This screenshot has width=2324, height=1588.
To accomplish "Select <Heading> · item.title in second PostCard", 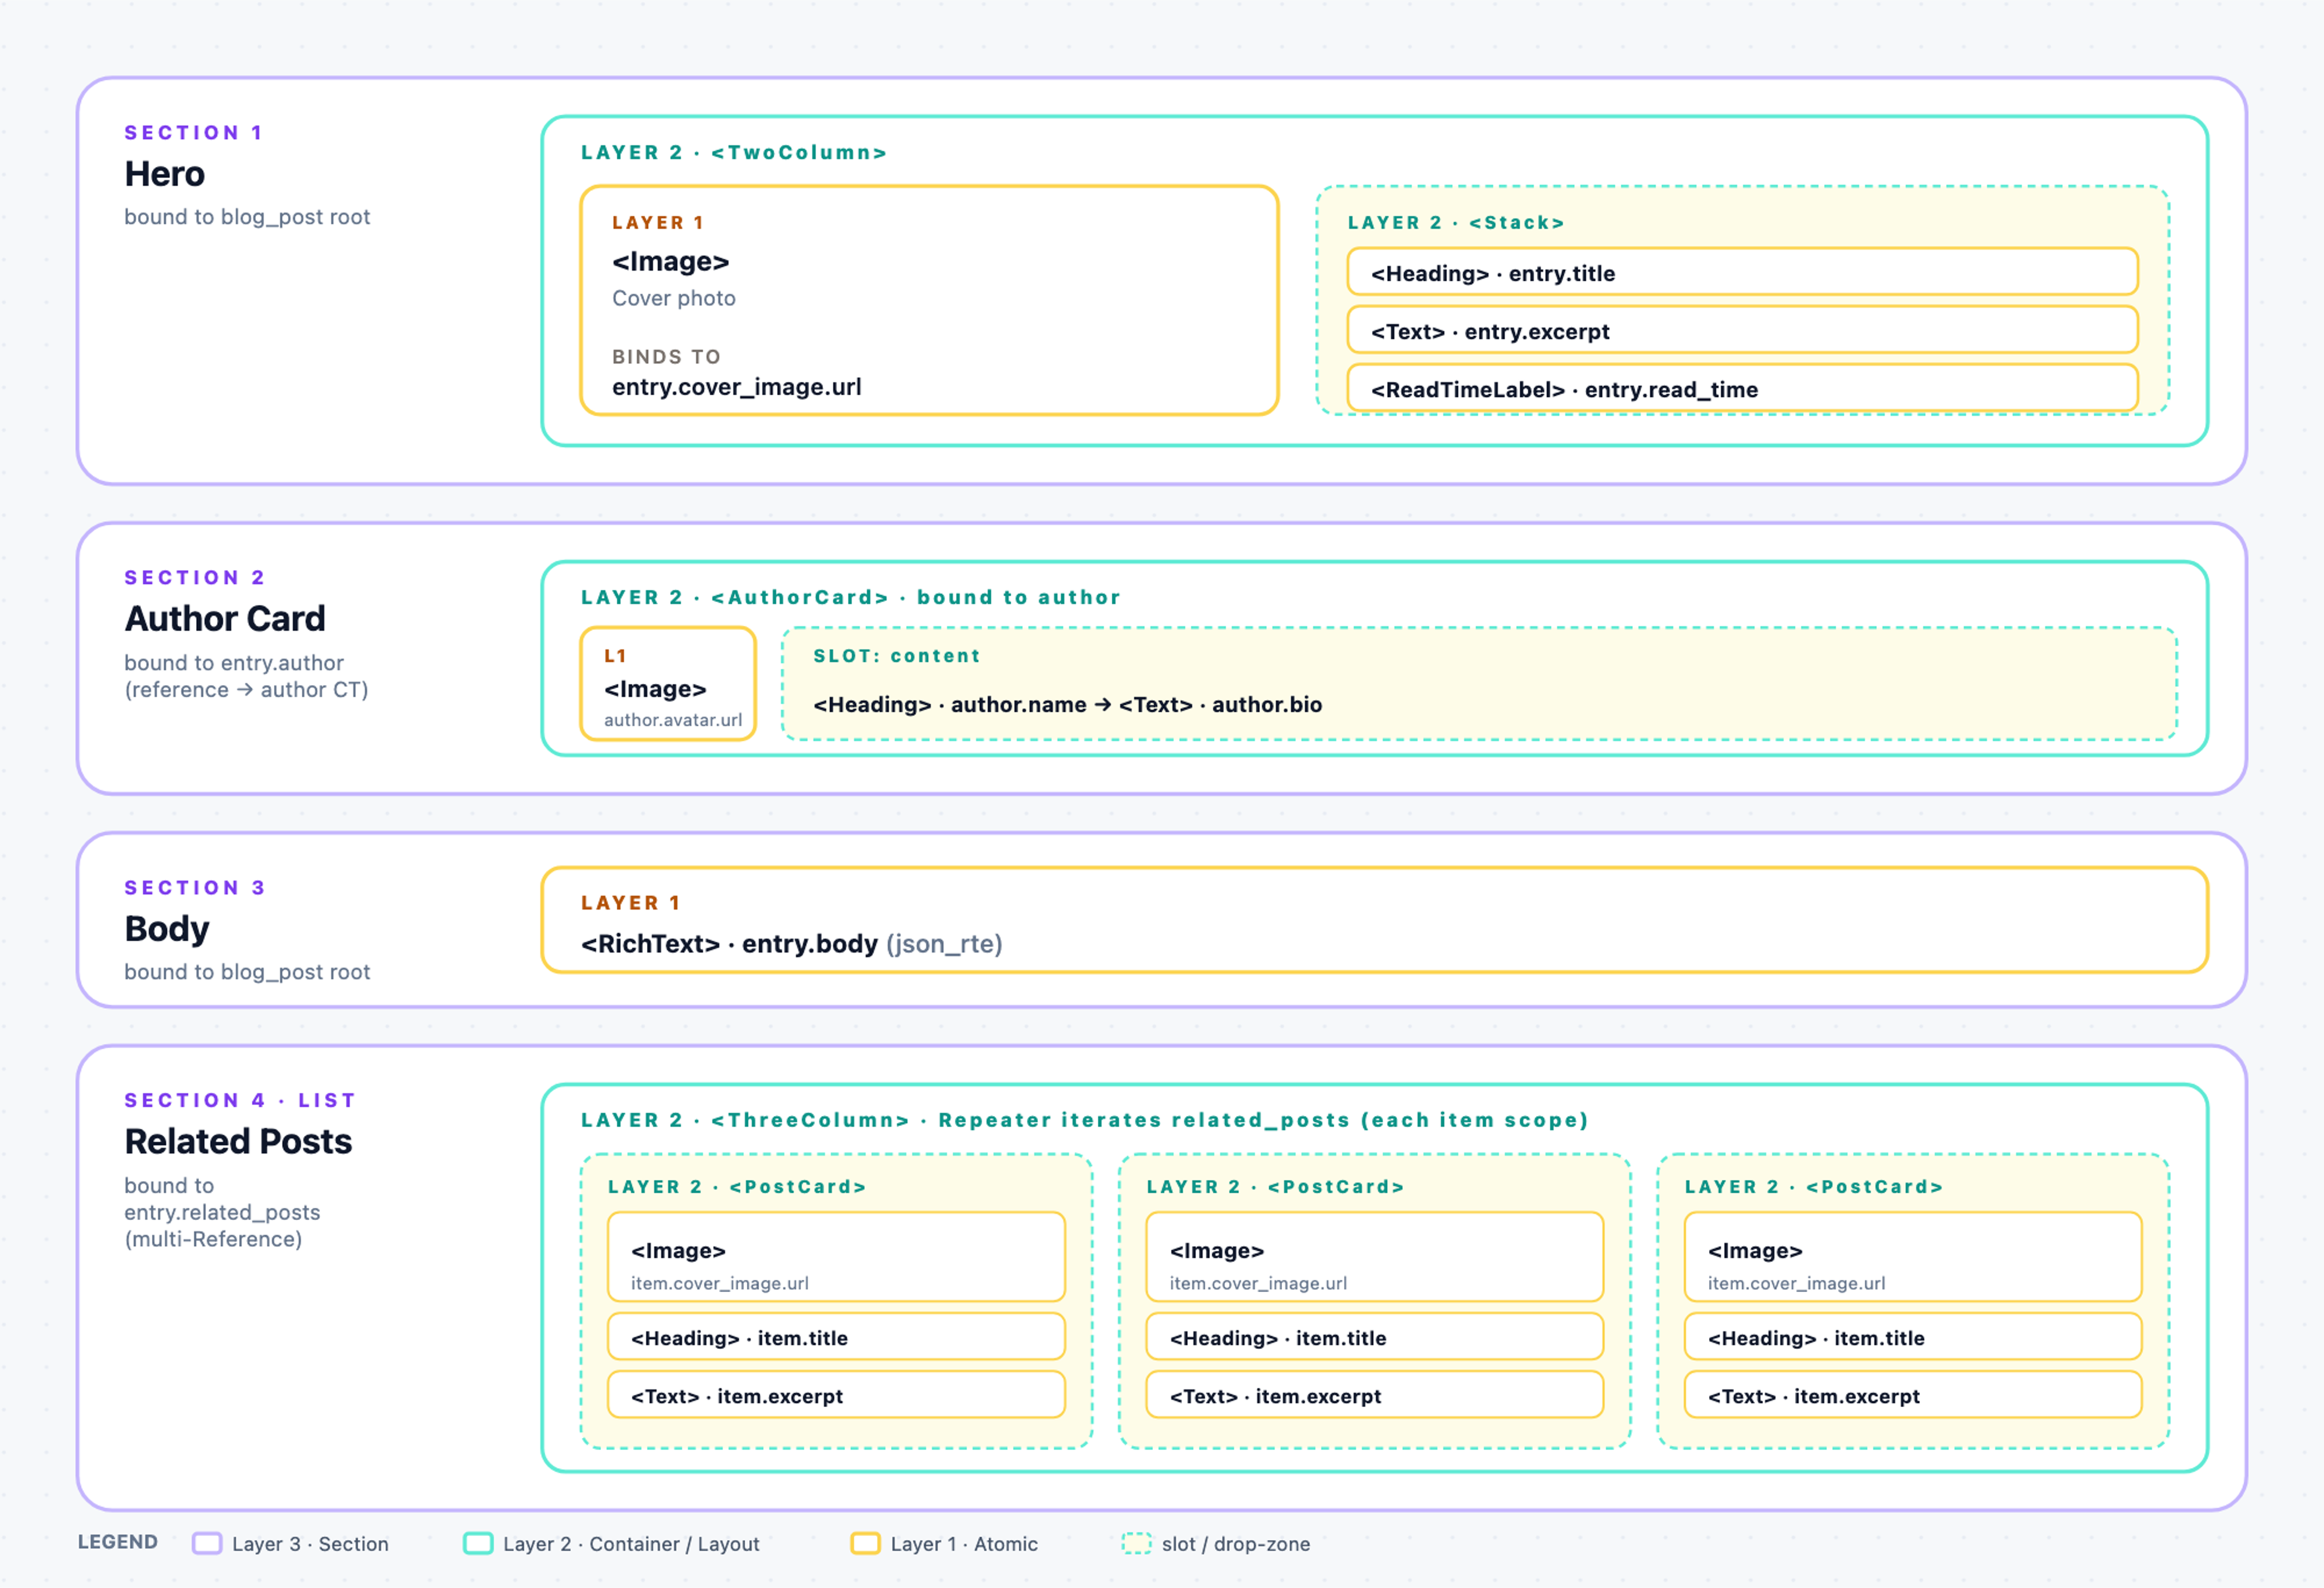I will (x=1374, y=1337).
